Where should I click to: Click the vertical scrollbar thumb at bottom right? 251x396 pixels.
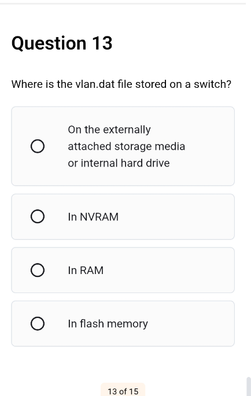[249, 386]
